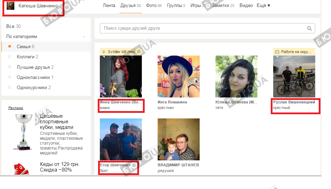
Task: Click the search magnifier icon in friends search
Action: pos(309,28)
